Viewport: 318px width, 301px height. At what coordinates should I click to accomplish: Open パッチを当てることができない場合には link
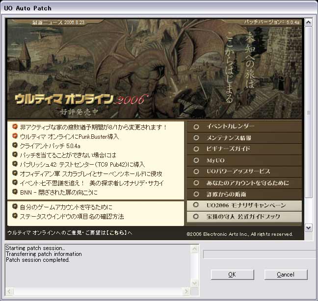pos(68,155)
